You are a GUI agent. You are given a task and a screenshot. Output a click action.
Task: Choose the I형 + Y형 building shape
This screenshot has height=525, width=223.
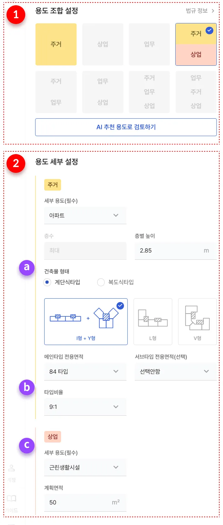86,321
